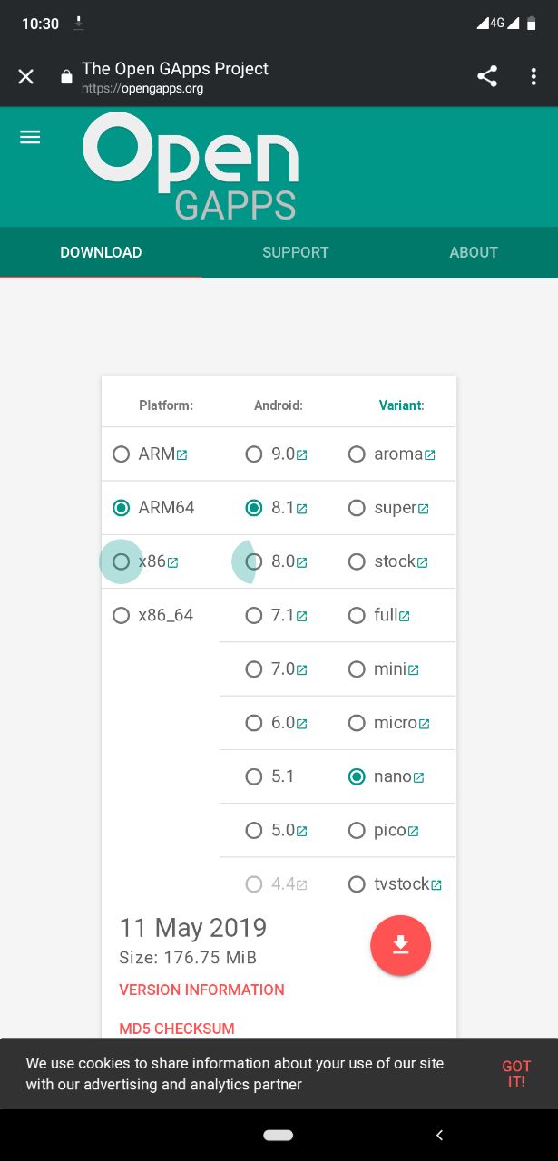Dismiss cookie notice with GOT IT!
Image resolution: width=558 pixels, height=1161 pixels.
pos(516,1074)
